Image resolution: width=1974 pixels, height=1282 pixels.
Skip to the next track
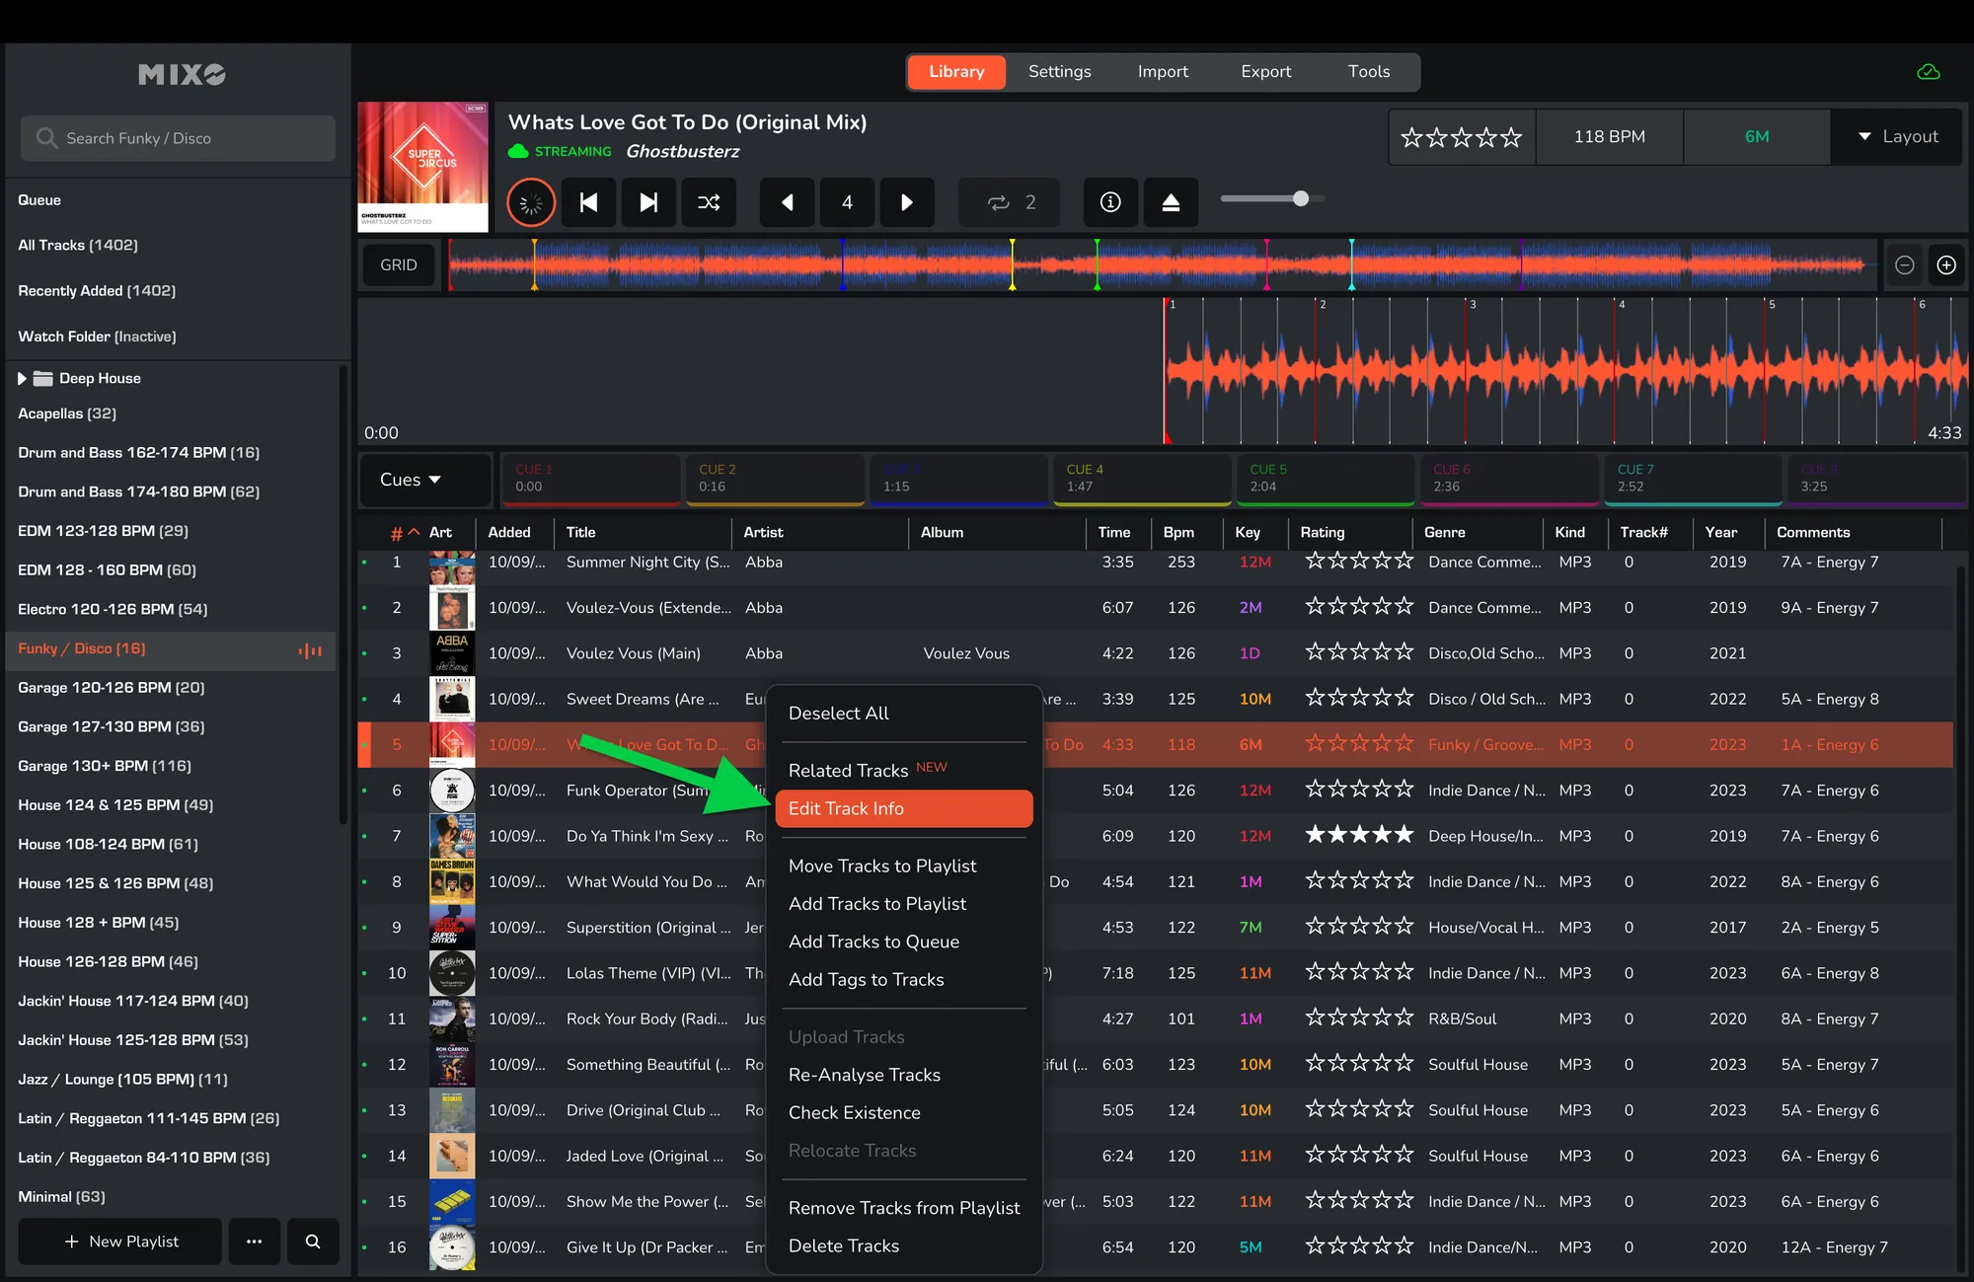point(648,202)
